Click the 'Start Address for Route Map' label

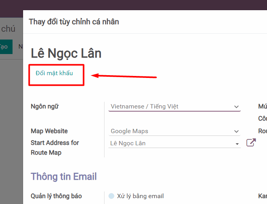[x=55, y=148]
